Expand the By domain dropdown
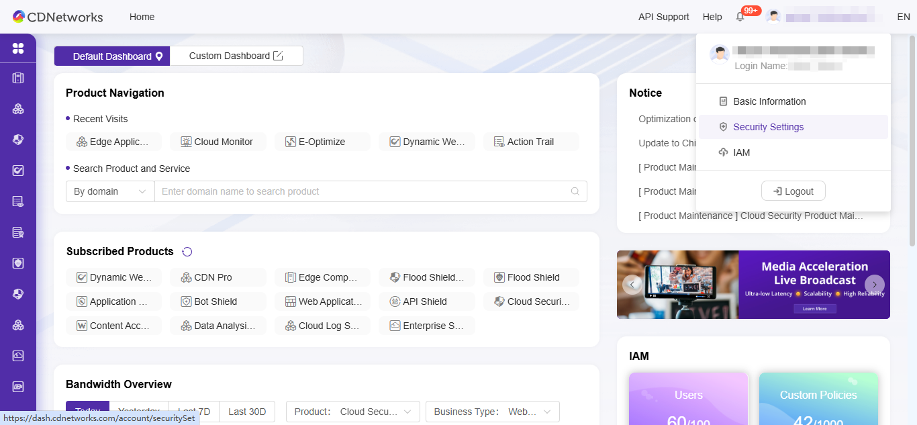917x425 pixels. 110,191
